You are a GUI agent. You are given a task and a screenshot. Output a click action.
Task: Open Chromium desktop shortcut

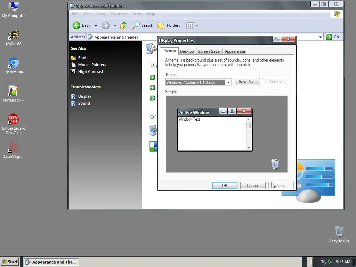(x=14, y=66)
